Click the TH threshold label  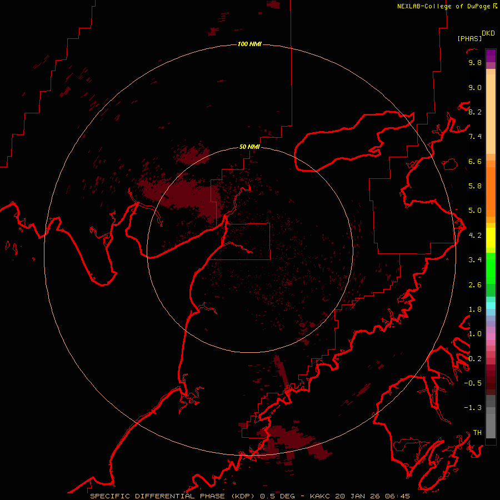click(477, 433)
